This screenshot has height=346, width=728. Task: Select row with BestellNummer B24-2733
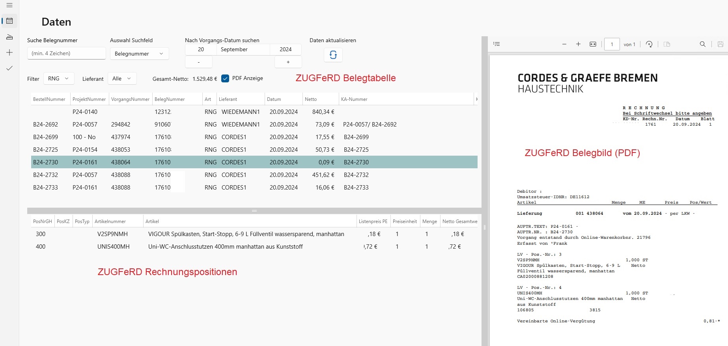(254, 188)
